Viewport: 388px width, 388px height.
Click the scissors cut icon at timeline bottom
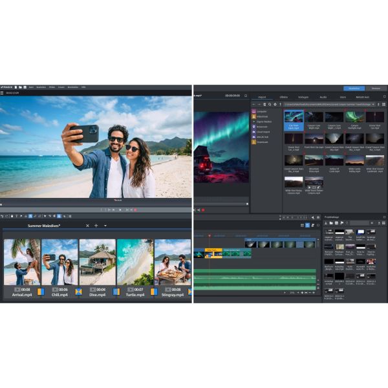(306, 293)
